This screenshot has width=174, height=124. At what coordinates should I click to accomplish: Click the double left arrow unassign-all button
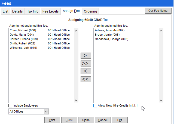tap(86, 79)
